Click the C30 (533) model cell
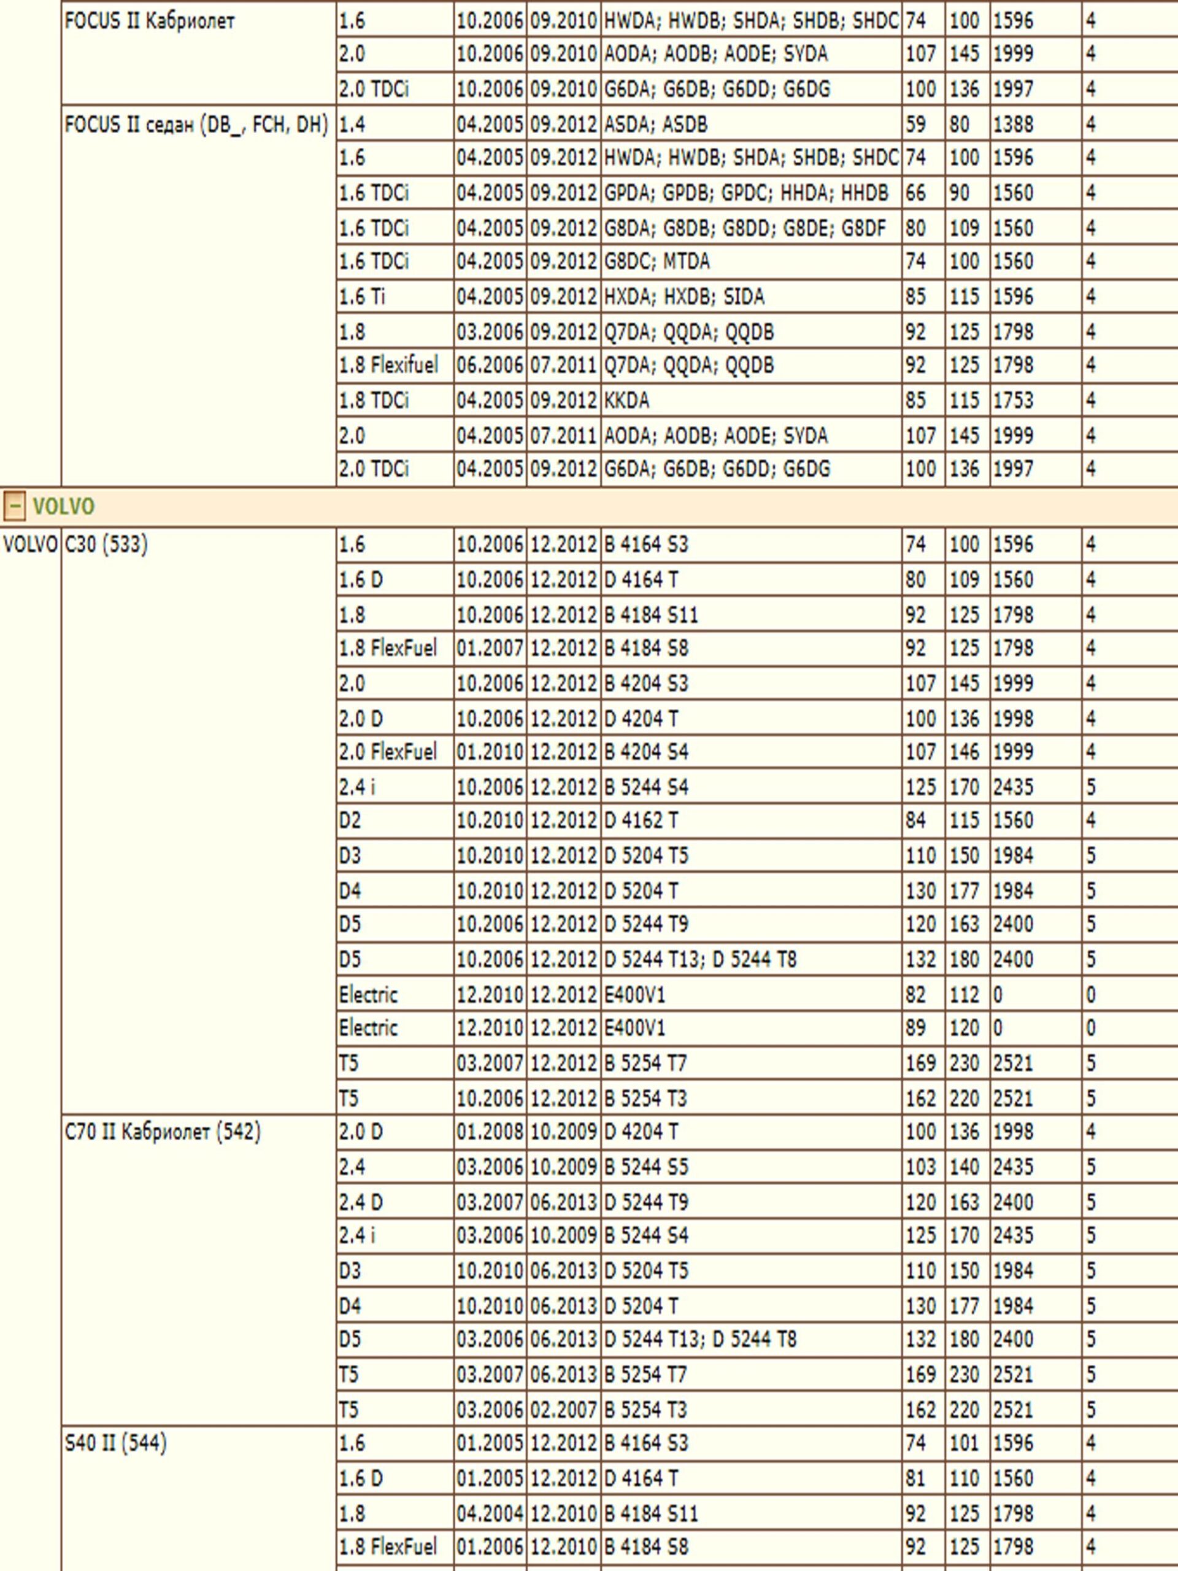 click(107, 545)
